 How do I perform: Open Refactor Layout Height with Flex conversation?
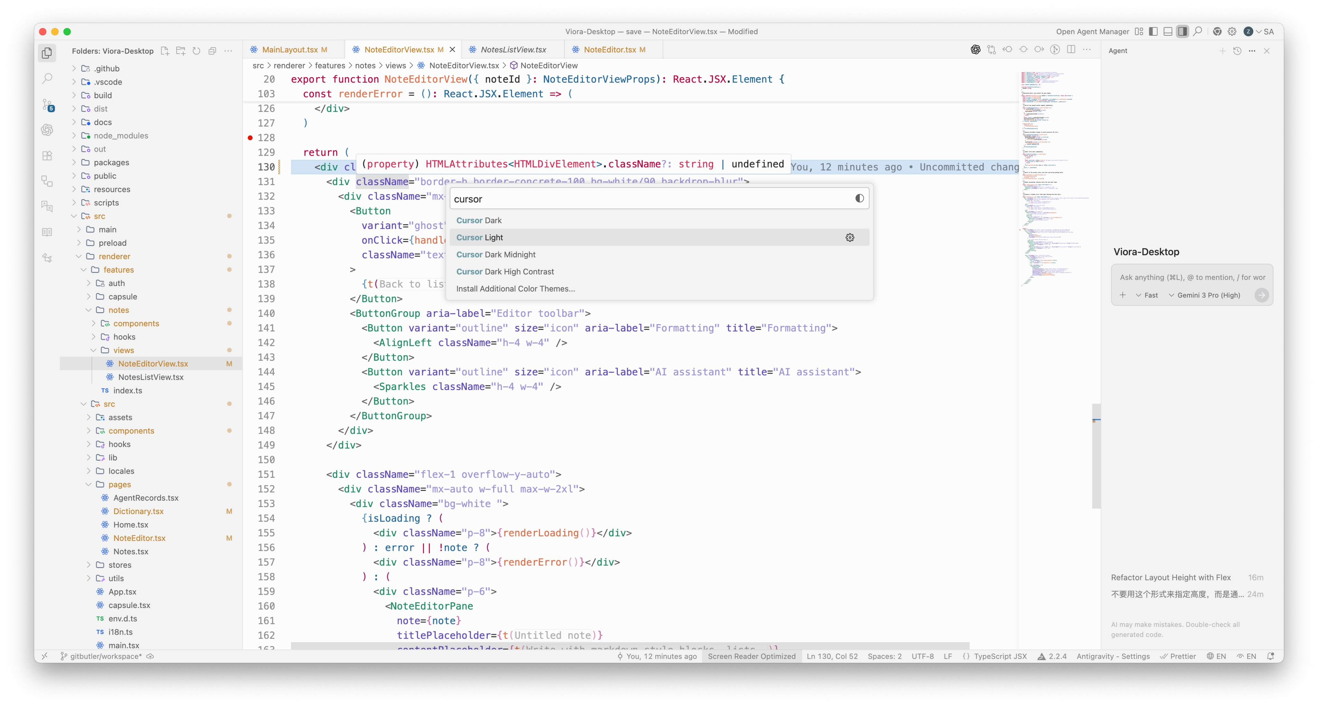pyautogui.click(x=1171, y=577)
